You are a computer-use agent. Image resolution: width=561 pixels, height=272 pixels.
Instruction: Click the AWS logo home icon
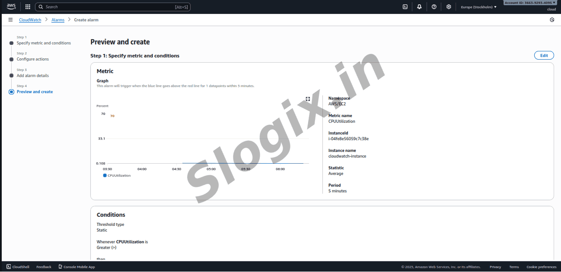tap(11, 6)
